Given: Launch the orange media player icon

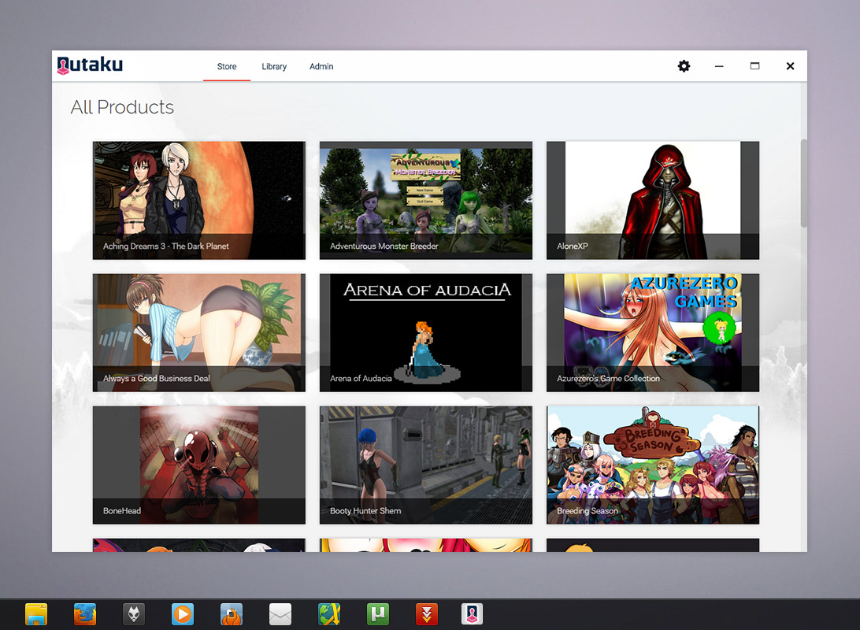Looking at the screenshot, I should pos(183,614).
